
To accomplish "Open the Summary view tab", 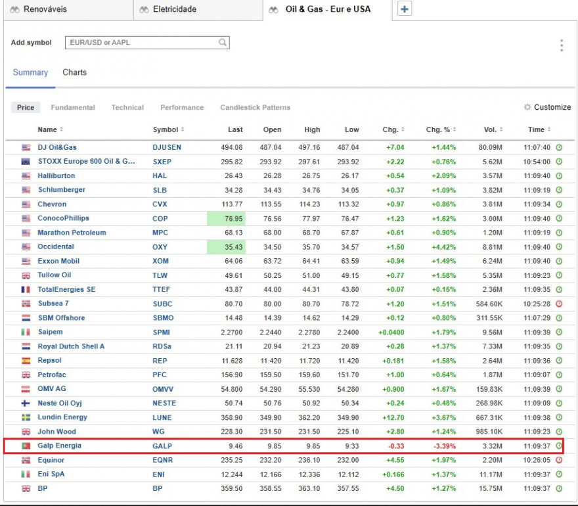I will (30, 73).
